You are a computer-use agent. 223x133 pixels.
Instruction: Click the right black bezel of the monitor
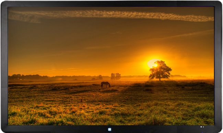coord(218,66)
